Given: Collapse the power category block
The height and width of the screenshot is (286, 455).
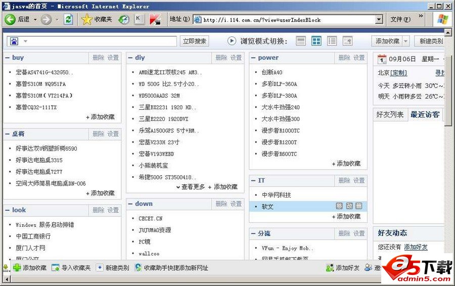Looking at the screenshot, I should pos(253,58).
